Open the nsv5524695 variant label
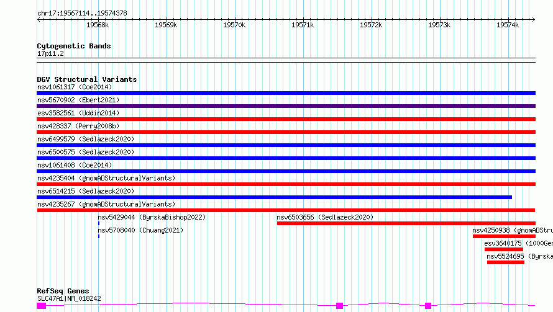The width and height of the screenshot is (553, 312). click(x=520, y=256)
